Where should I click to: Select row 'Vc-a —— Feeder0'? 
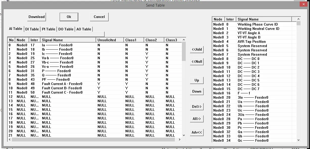pos(94,67)
